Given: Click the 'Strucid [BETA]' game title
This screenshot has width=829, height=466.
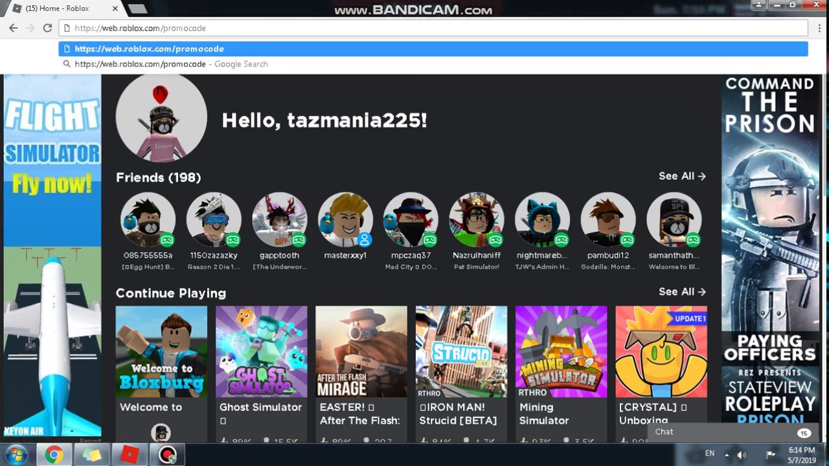Looking at the screenshot, I should [458, 421].
